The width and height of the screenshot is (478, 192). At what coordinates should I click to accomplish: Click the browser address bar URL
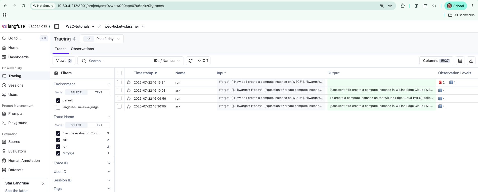tap(111, 6)
